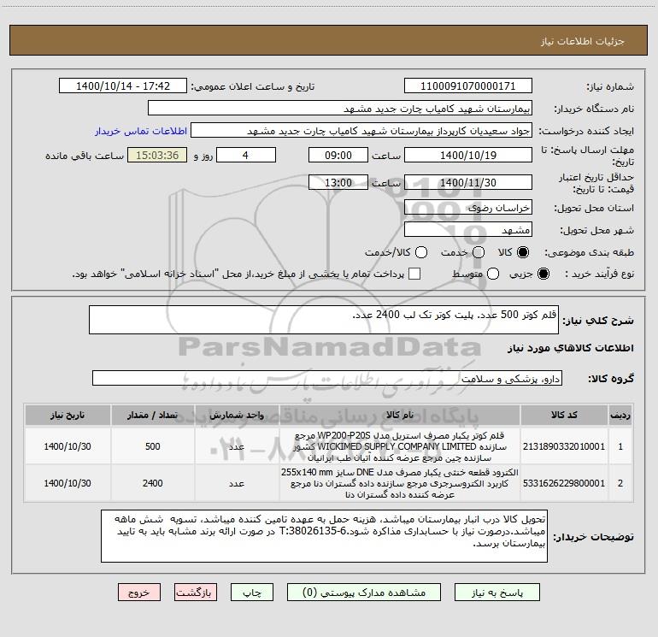658x637 pixels.
Task: Select the کالا/خدمت radio button
Action: (x=421, y=252)
